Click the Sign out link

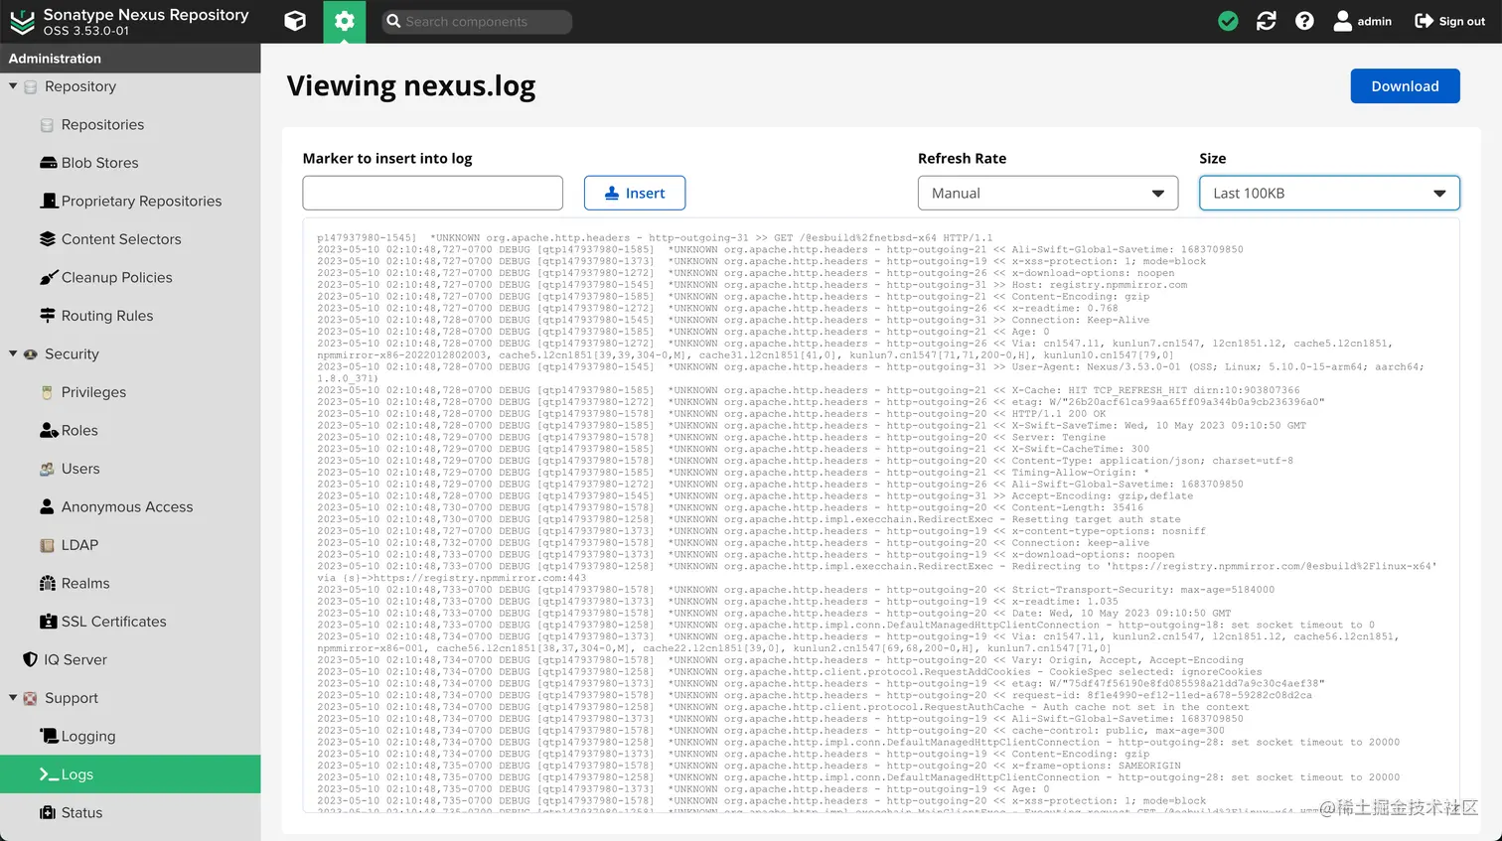tap(1449, 21)
